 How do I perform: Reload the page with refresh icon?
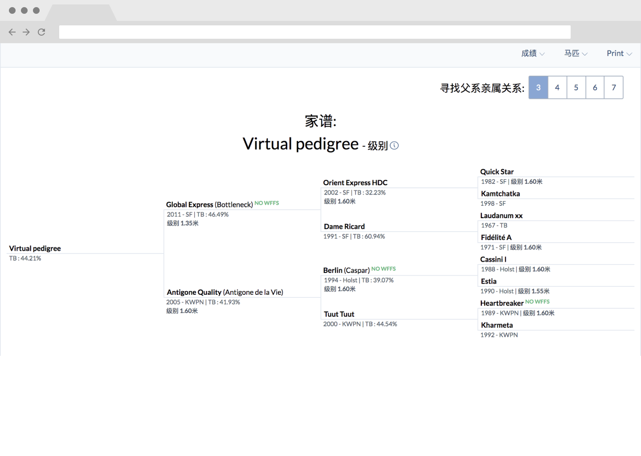tap(41, 32)
